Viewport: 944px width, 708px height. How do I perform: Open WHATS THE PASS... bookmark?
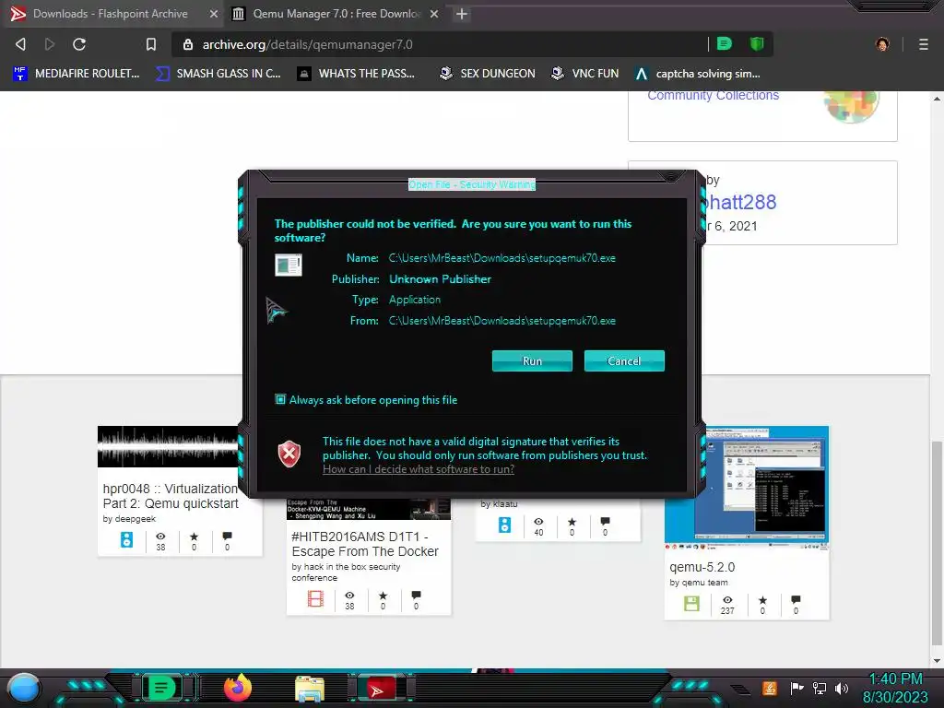click(x=357, y=74)
